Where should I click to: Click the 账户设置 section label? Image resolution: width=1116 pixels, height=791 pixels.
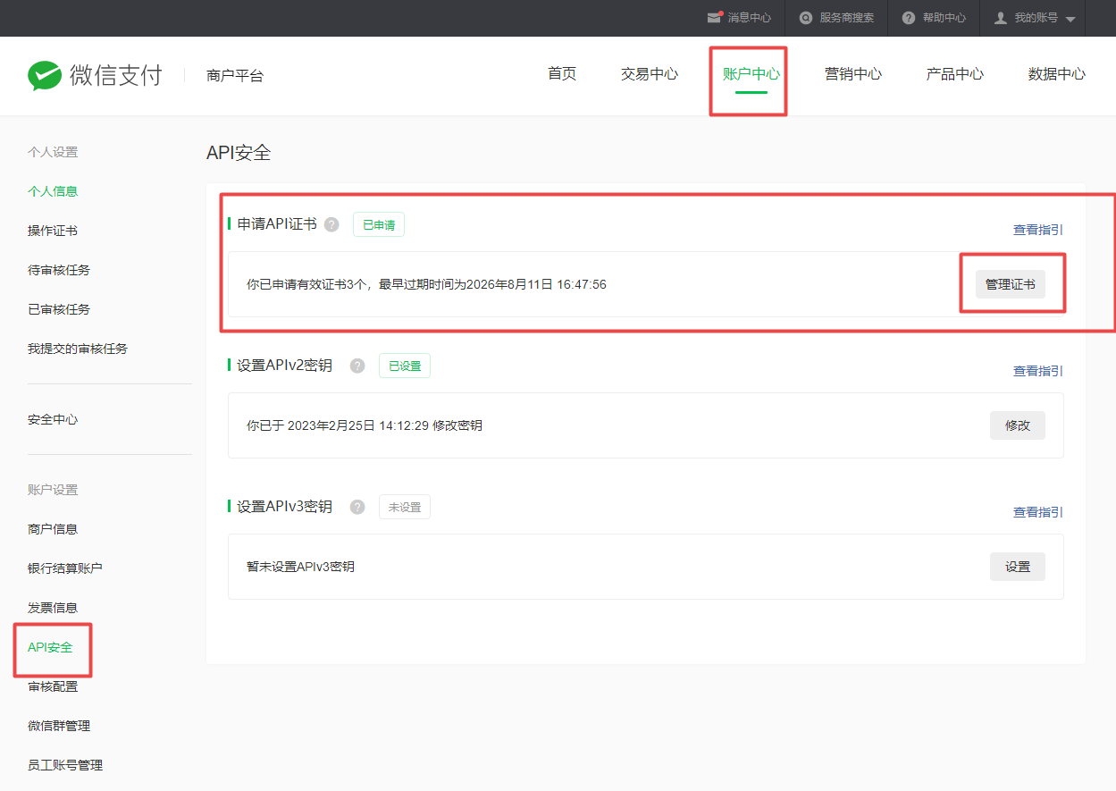(53, 490)
